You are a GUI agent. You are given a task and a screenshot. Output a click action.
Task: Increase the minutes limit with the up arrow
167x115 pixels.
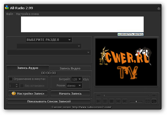tap(17, 84)
